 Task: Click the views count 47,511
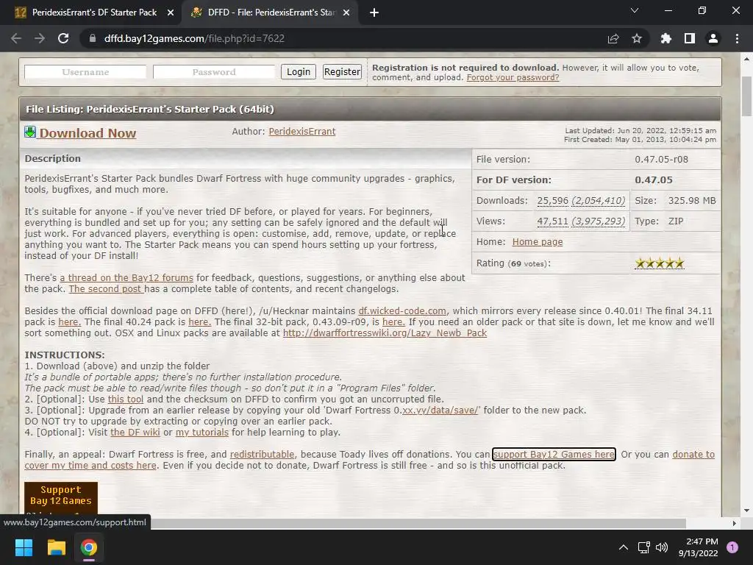coord(553,221)
